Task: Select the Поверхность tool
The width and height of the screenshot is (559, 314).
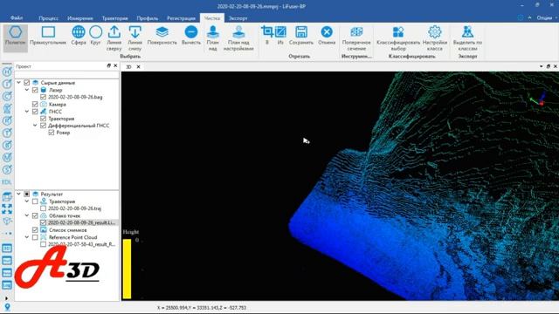Action: pos(162,36)
